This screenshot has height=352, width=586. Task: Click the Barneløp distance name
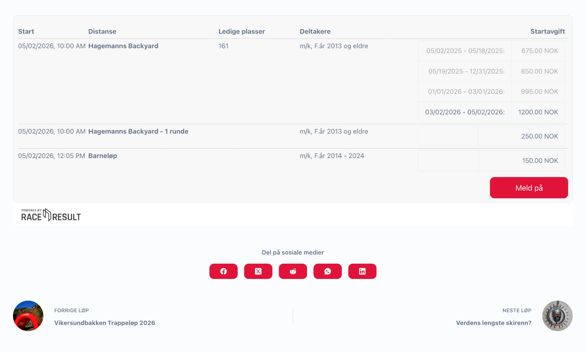(x=103, y=156)
